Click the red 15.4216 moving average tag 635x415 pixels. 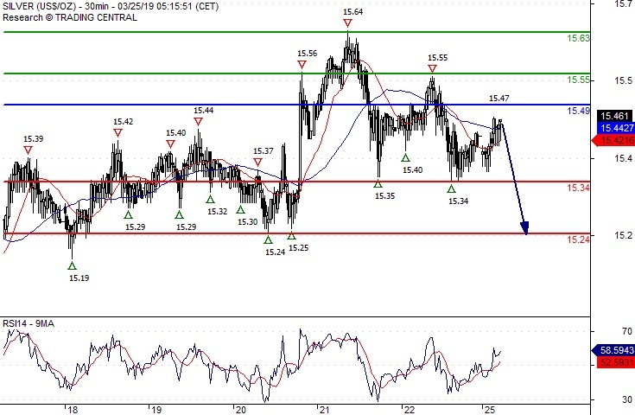pyautogui.click(x=613, y=140)
